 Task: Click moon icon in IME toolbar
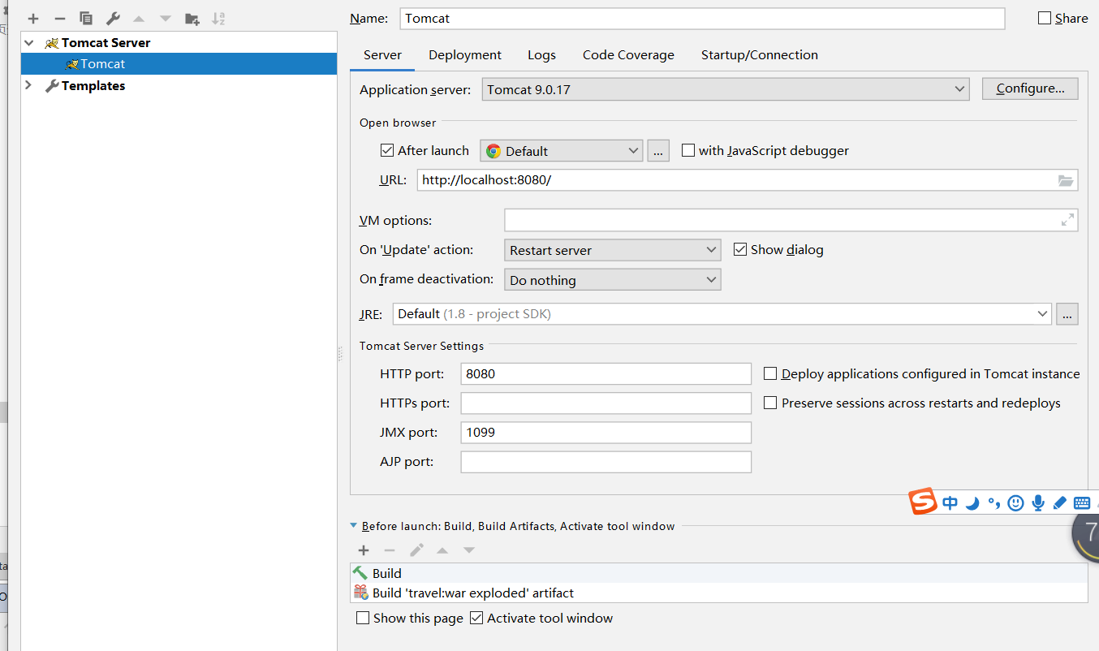[x=972, y=503]
